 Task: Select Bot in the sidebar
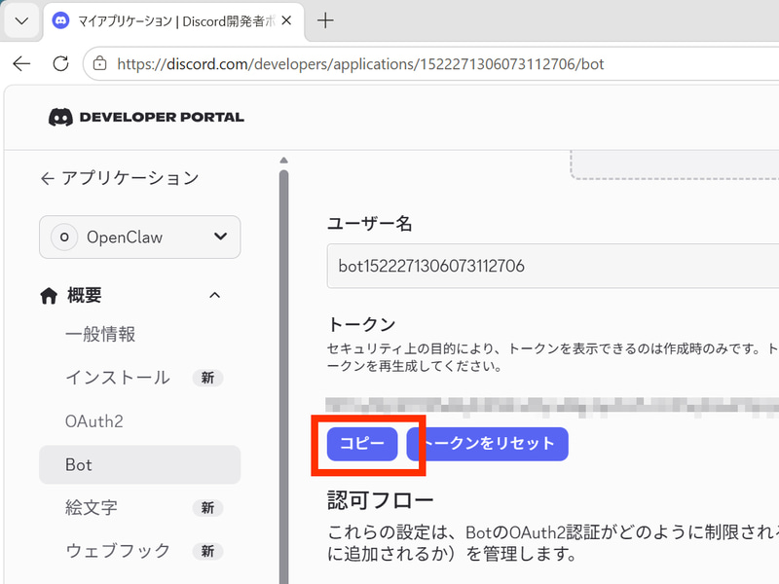tap(139, 465)
